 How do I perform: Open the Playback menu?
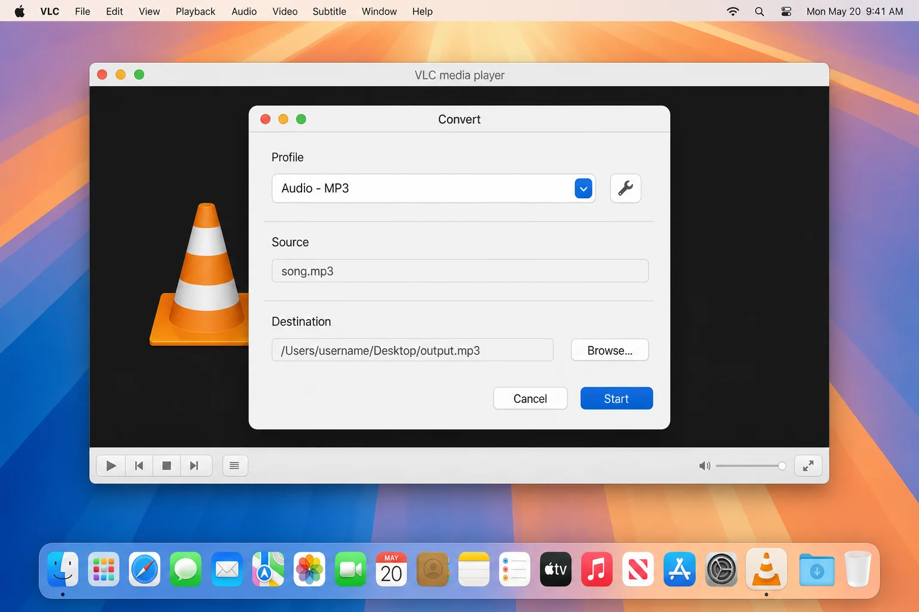(195, 11)
